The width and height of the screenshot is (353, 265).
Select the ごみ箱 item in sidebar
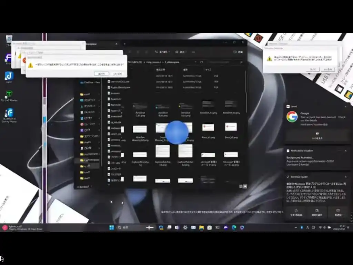point(86,148)
